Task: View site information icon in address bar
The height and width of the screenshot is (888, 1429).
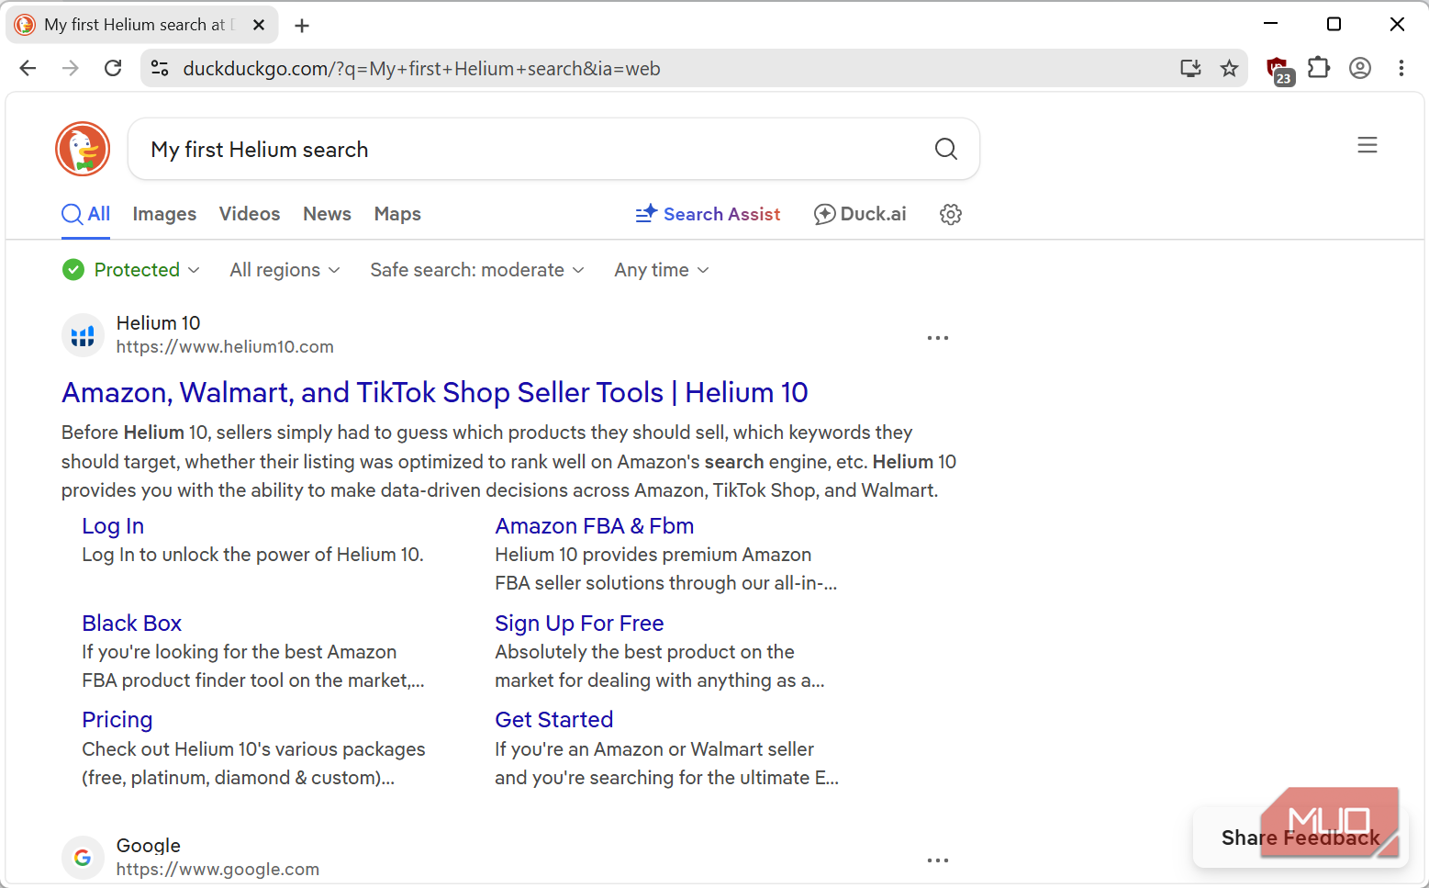Action: point(160,68)
